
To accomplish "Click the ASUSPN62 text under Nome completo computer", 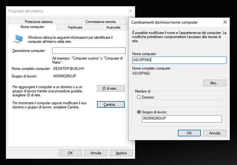I will 141,73.
